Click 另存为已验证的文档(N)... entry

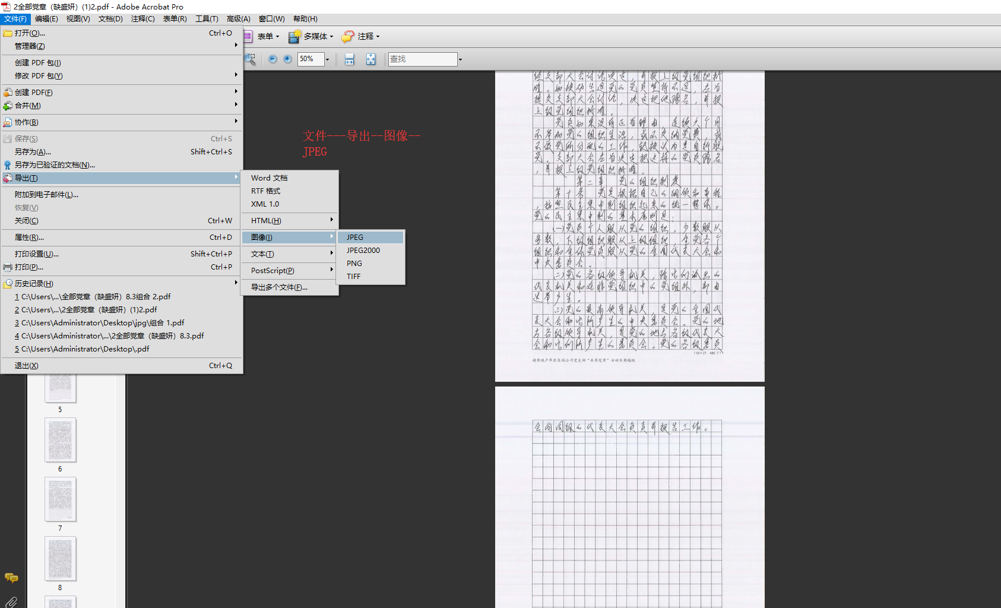click(121, 164)
